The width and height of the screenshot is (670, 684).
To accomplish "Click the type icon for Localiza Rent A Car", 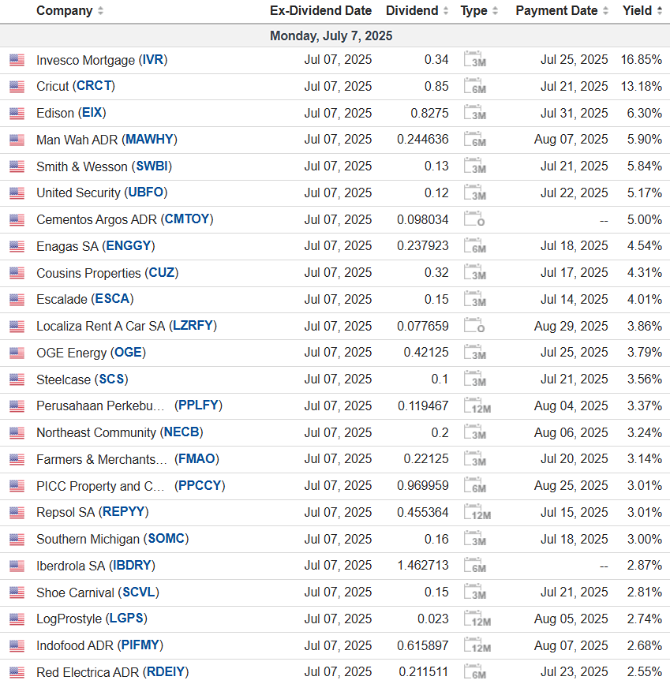I will (x=475, y=326).
